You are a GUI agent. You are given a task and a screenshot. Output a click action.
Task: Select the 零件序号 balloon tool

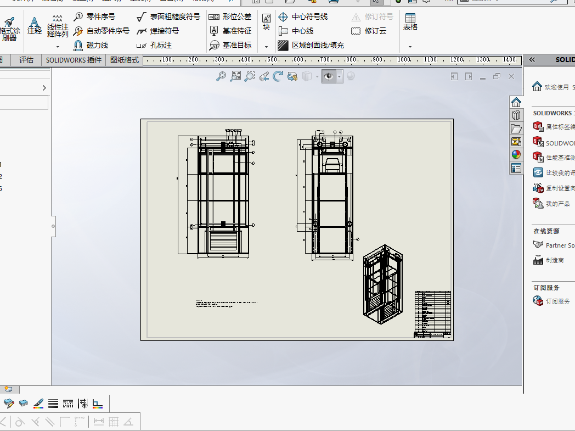pos(94,16)
